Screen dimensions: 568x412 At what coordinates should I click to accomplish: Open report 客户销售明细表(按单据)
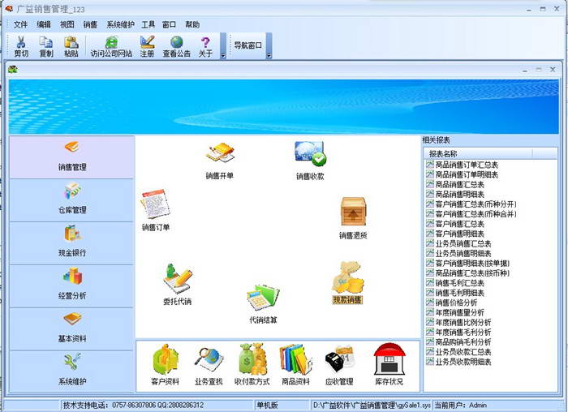472,263
